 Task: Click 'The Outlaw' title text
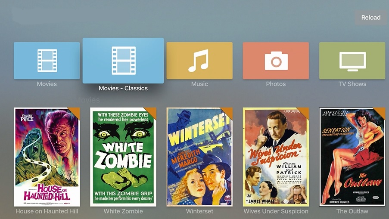click(352, 211)
